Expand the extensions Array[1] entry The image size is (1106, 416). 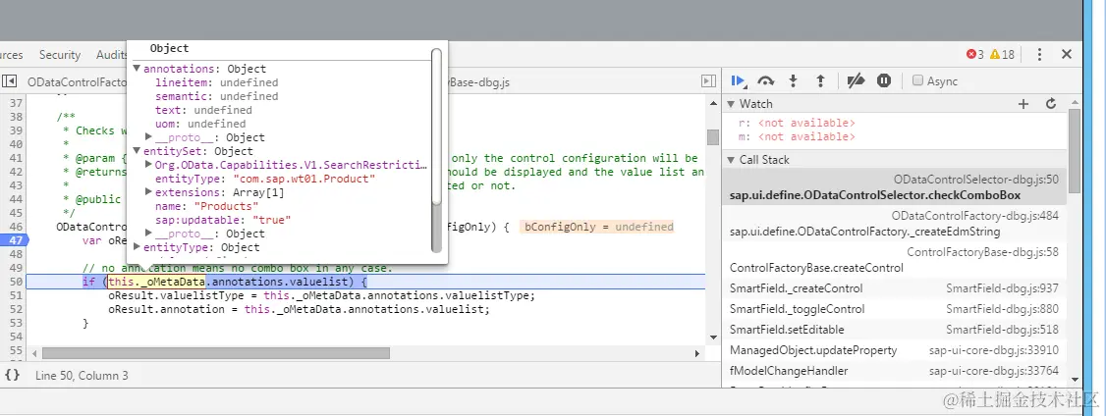(149, 192)
